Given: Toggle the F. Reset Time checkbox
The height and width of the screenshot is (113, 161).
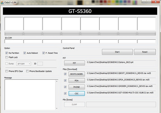Looking at the screenshot, I should coord(44,53).
